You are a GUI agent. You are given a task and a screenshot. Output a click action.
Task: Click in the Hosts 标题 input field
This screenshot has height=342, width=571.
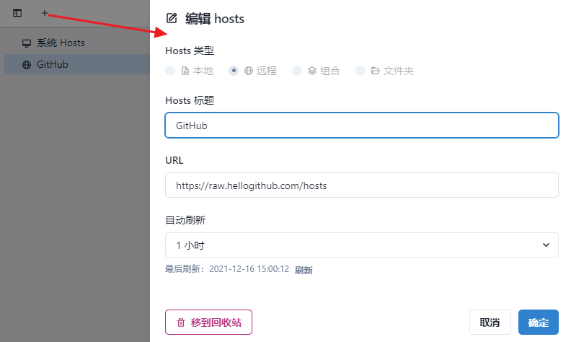click(x=360, y=125)
